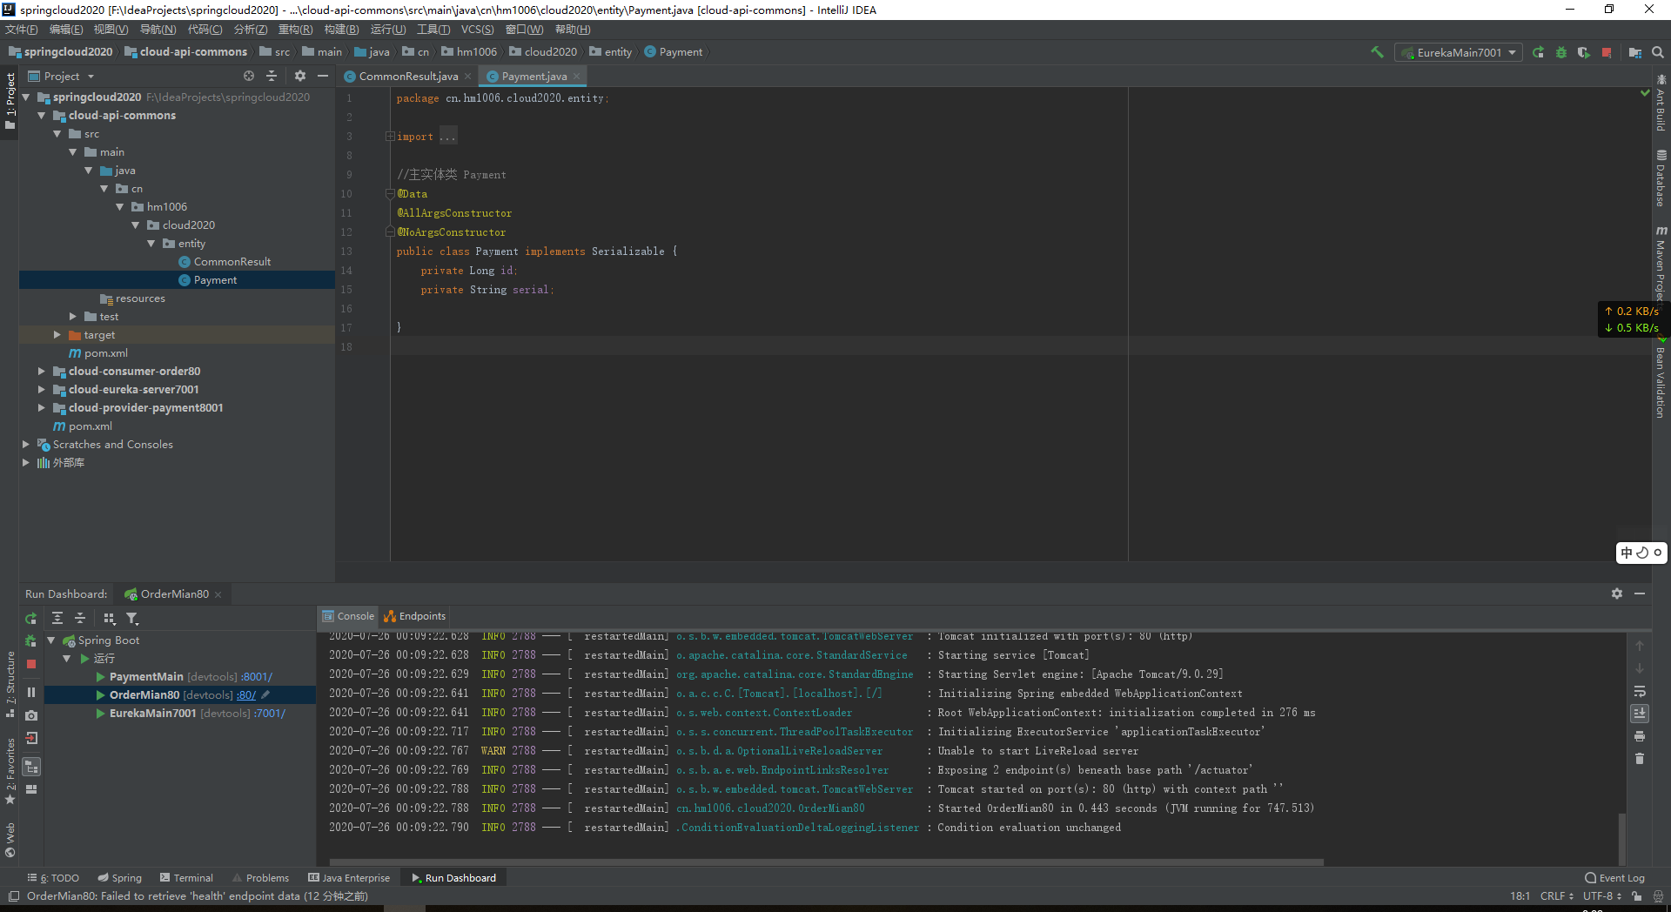Toggle the Run Dashboard layout view button
The image size is (1671, 912).
click(31, 789)
